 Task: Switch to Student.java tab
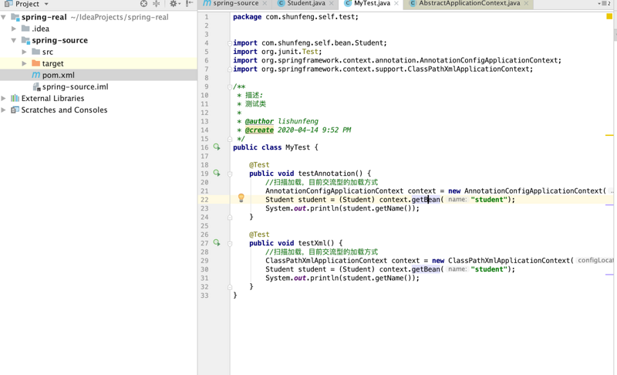[306, 4]
